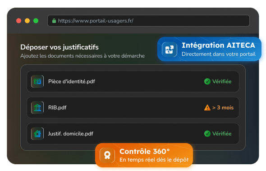The height and width of the screenshot is (171, 266).
Task: Click the Vérifiée status of Justif. domicile
Action: (x=222, y=134)
